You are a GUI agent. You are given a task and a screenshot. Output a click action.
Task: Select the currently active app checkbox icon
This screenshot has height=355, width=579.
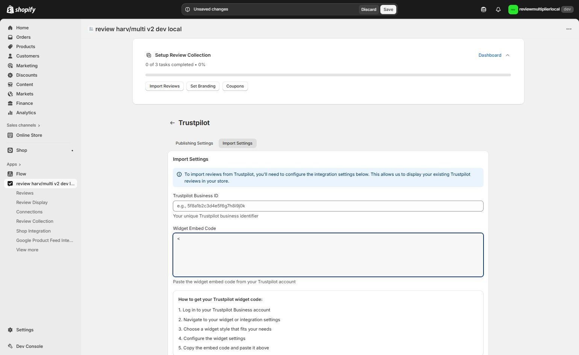click(10, 183)
